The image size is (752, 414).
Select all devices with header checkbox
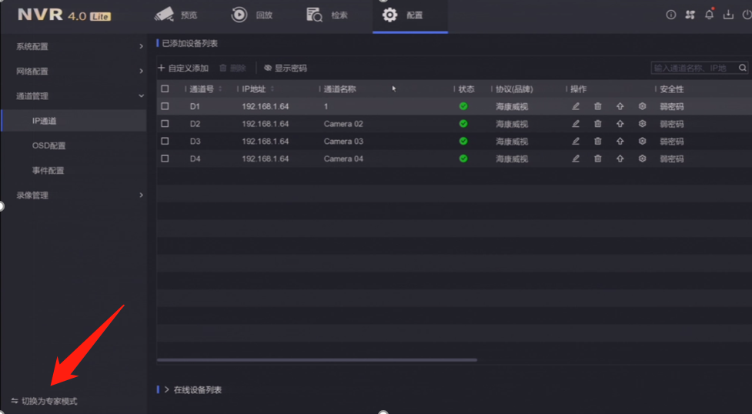tap(165, 89)
